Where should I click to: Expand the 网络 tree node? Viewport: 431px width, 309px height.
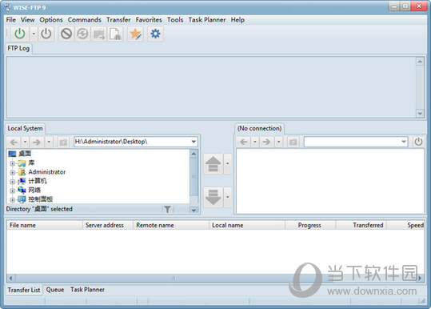click(12, 191)
